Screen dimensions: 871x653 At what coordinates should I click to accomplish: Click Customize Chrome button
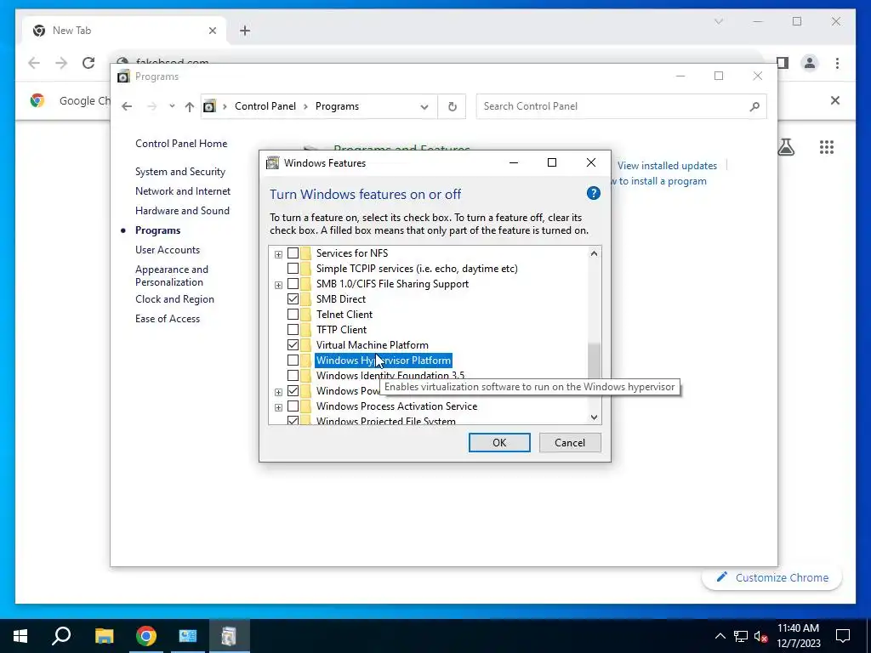pos(771,577)
